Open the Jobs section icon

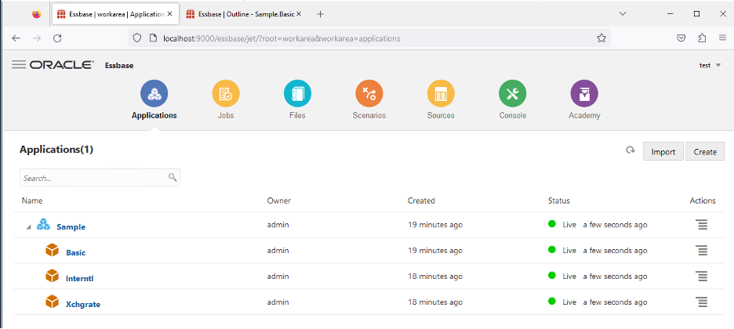(226, 93)
